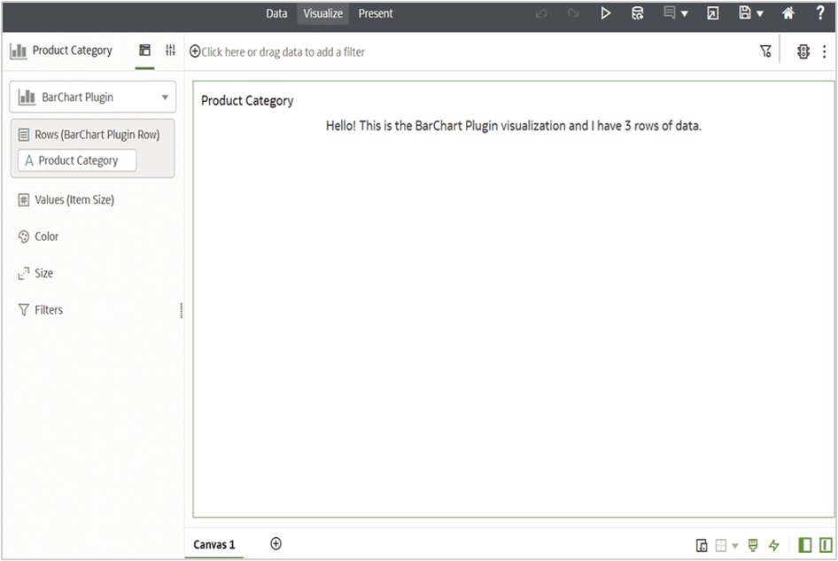Open the Data tab
Screen dimensions: 838x561
276,13
